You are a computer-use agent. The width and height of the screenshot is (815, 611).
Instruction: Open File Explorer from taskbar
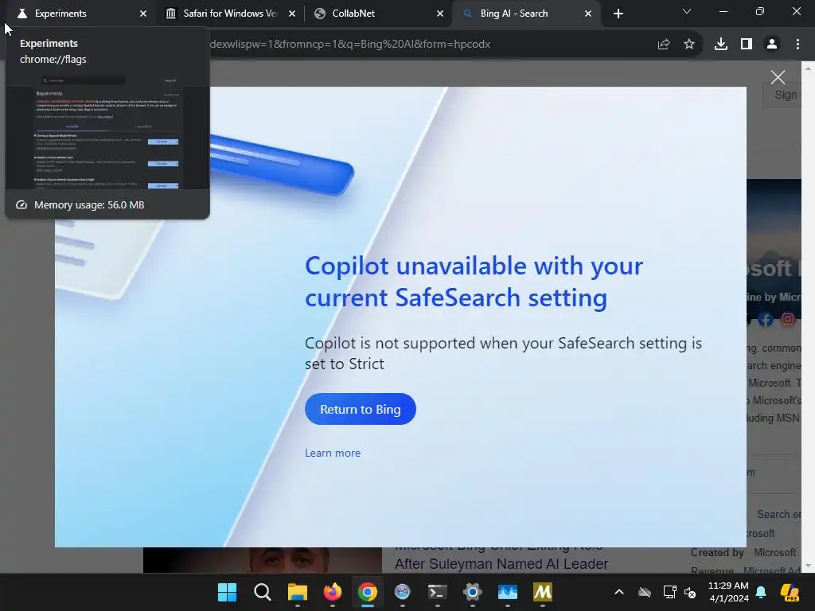click(x=298, y=592)
